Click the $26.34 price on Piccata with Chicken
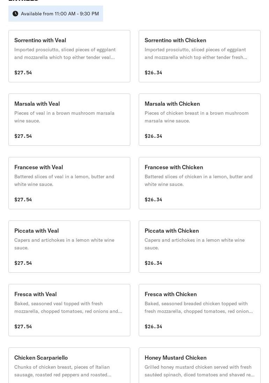 click(153, 263)
